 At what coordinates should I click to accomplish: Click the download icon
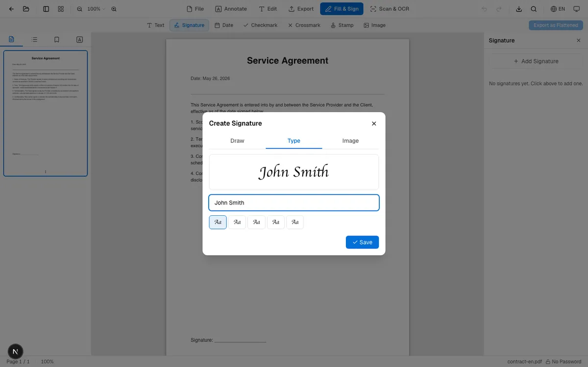(519, 9)
